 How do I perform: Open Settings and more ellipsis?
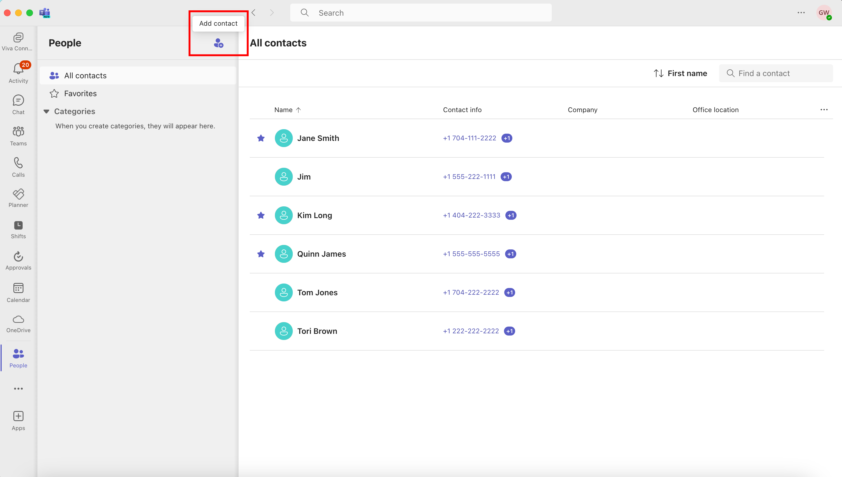coord(801,13)
